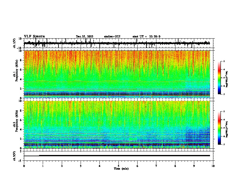Click the lower color scale bar for ch.2
Viewport: 240px width, 186px height.
(219, 128)
